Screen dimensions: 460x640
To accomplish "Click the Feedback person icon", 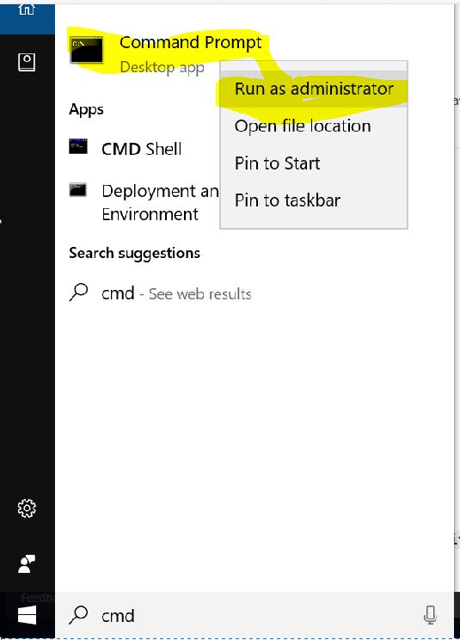I will click(27, 564).
